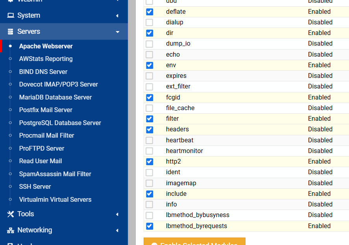Expand the System menu arrow
The height and width of the screenshot is (245, 349).
point(117,16)
